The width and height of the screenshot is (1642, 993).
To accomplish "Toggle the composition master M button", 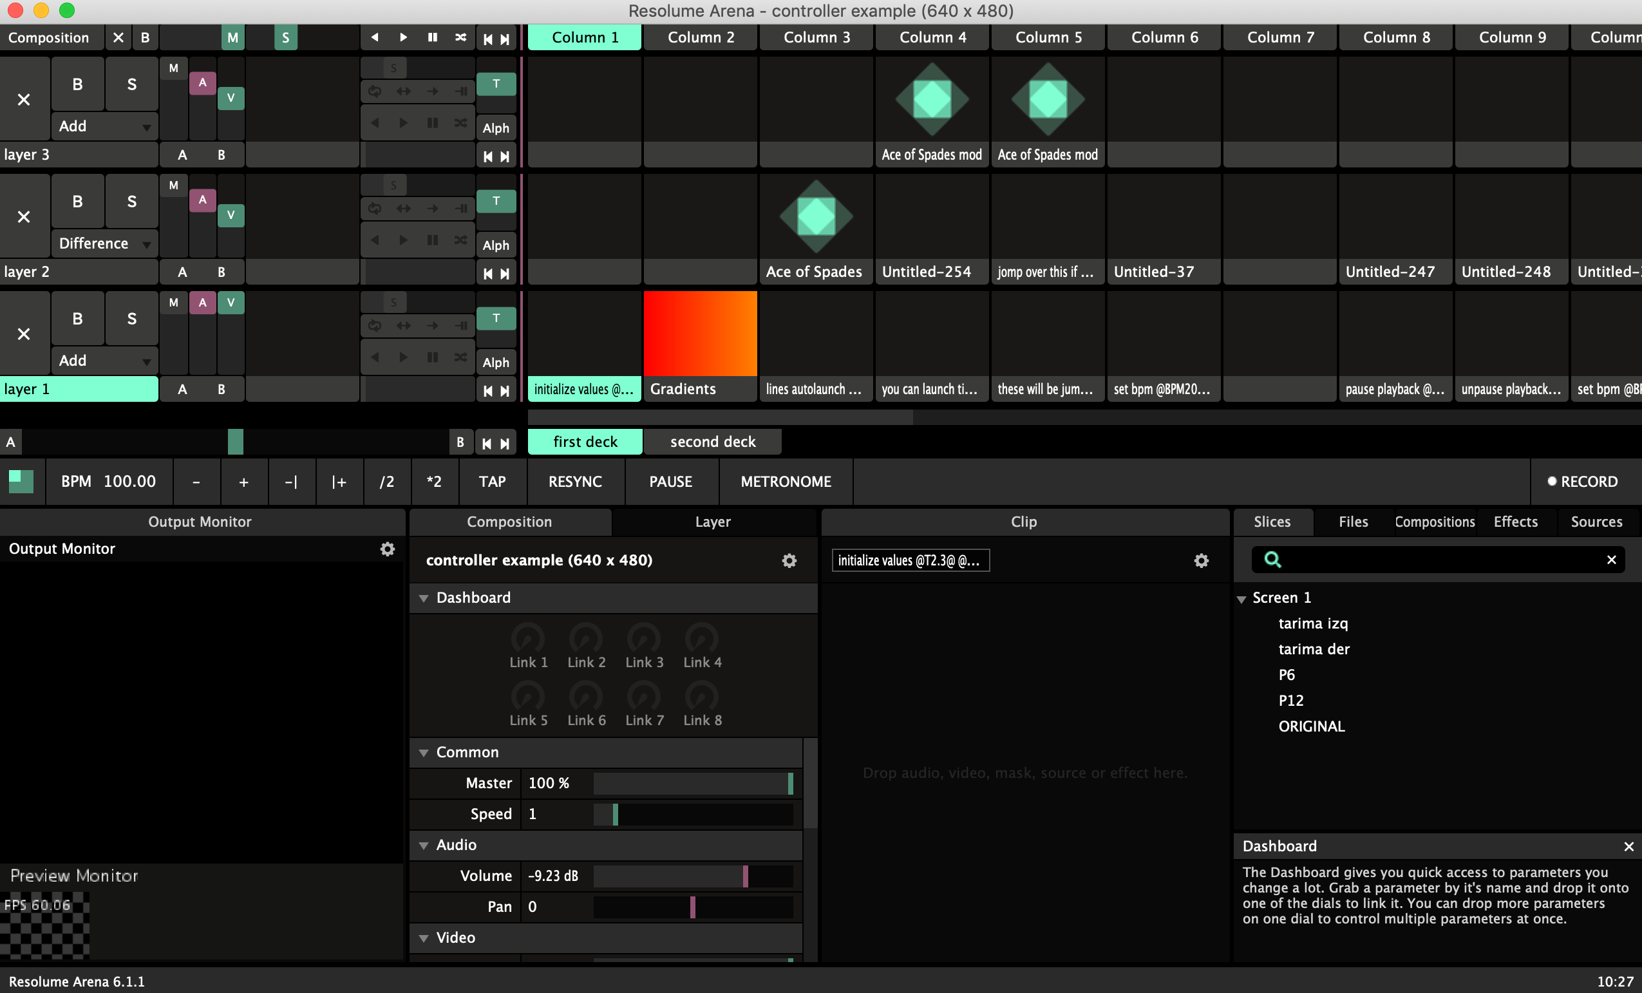I will (x=232, y=37).
